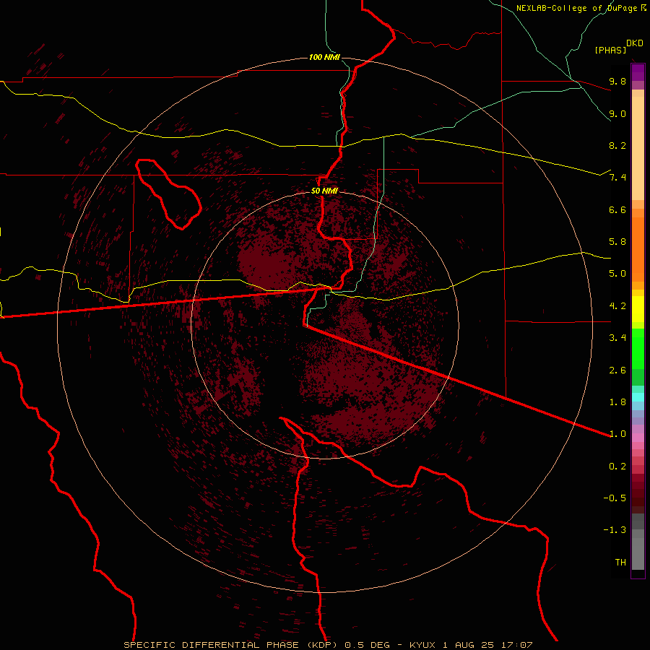Click the KYUX radar site identifier
Viewport: 650px width, 650px height.
422,645
